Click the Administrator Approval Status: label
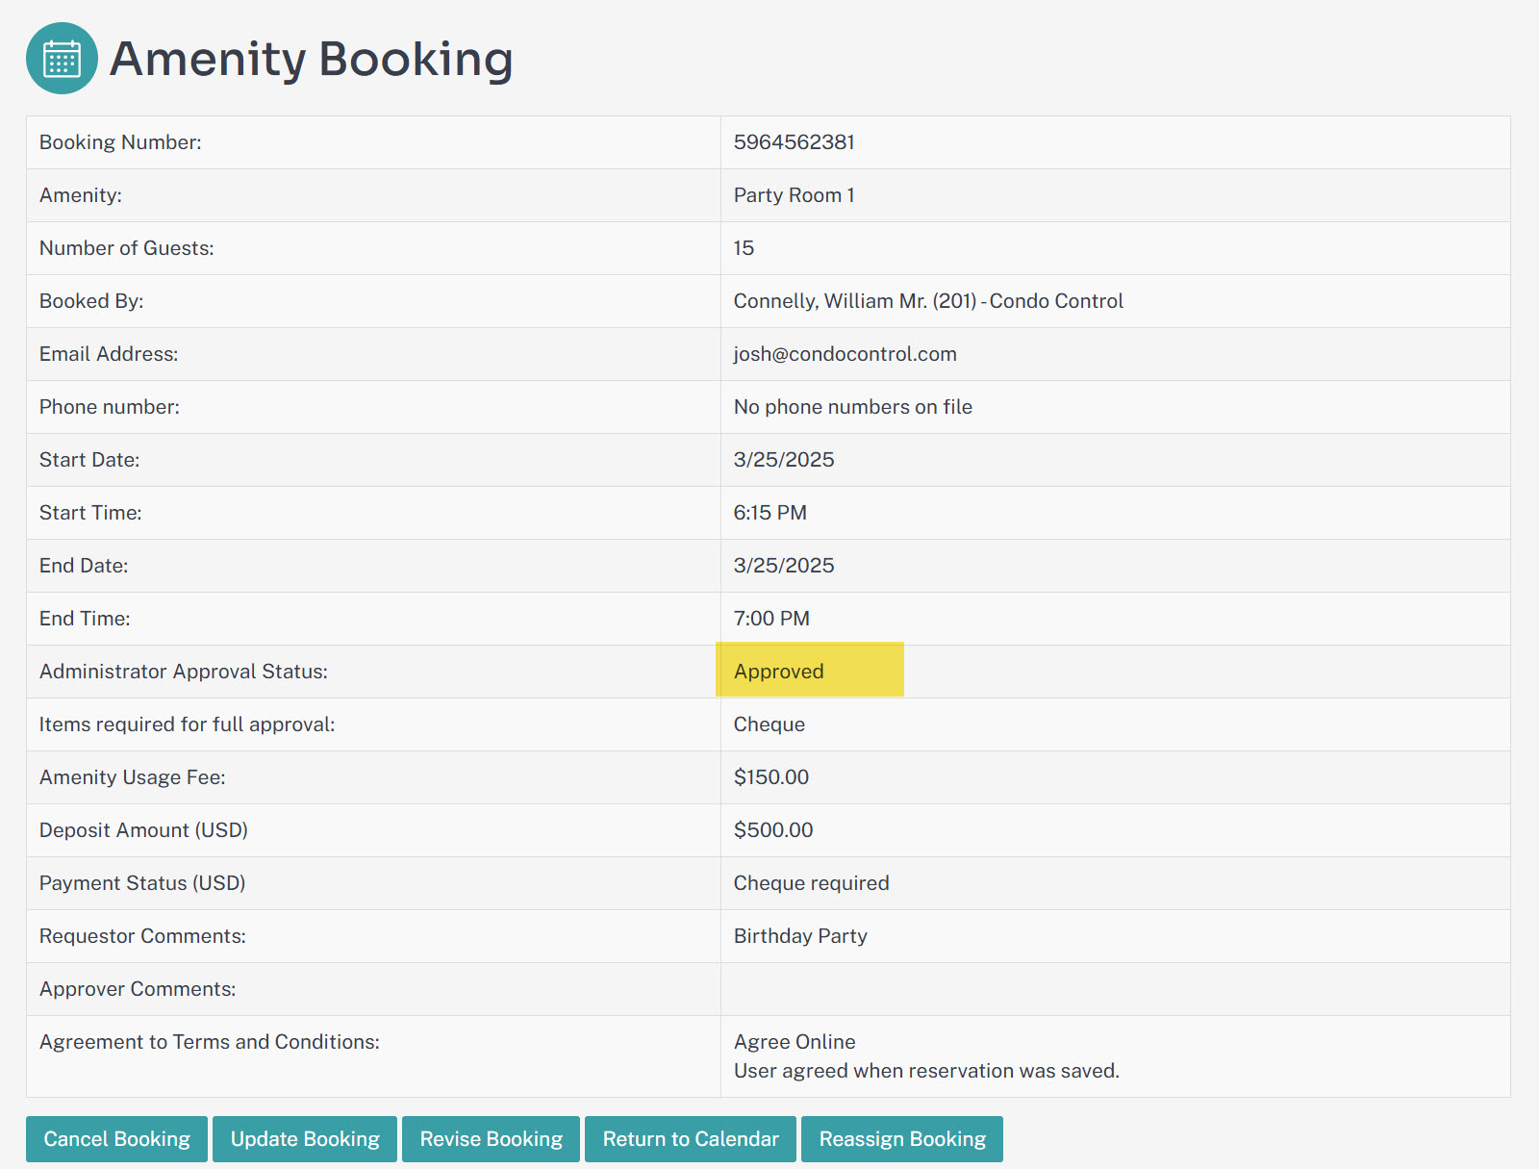The image size is (1539, 1169). [x=184, y=672]
